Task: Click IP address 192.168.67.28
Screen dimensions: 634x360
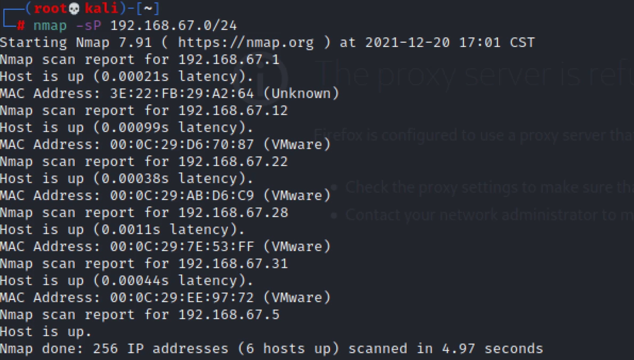Action: click(233, 213)
